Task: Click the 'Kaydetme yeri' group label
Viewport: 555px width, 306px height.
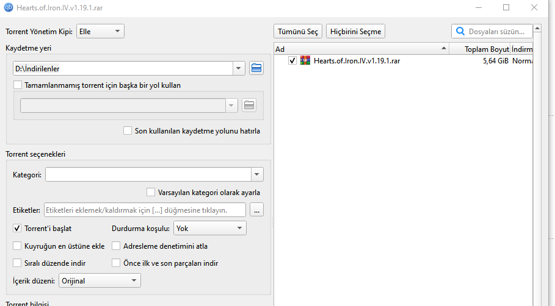Action: point(28,48)
